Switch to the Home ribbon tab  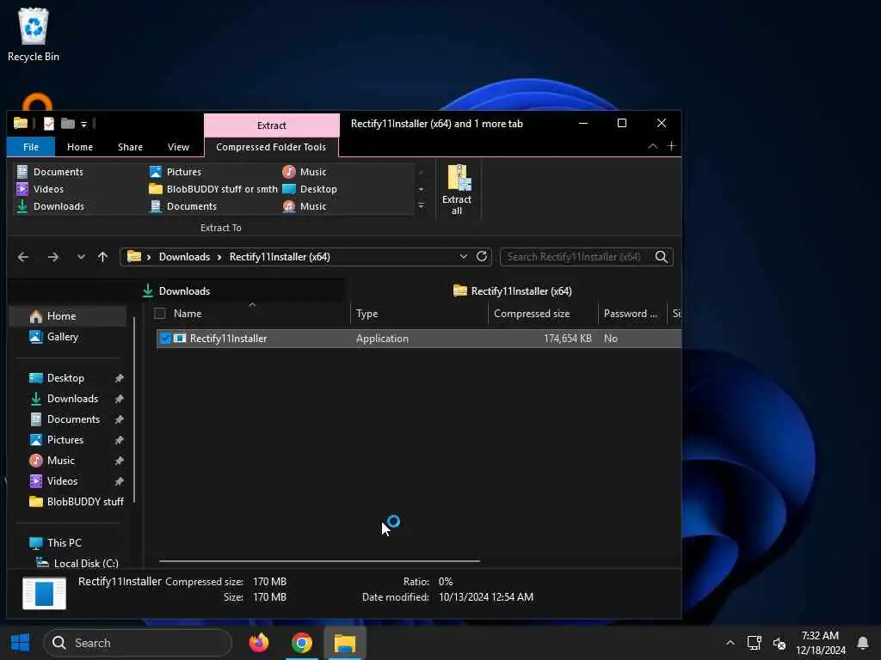[x=80, y=147]
